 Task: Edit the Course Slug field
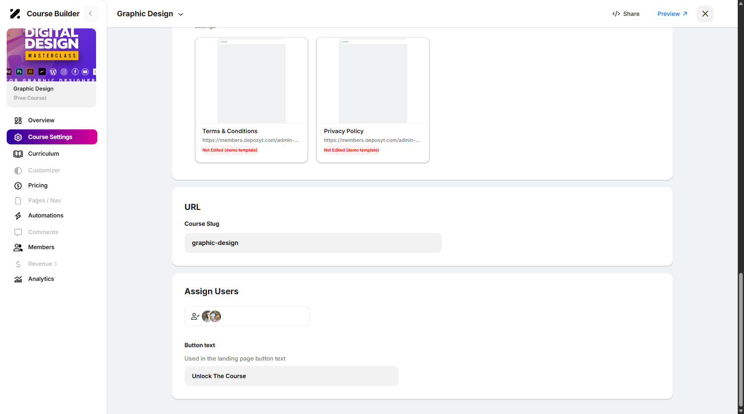pos(313,243)
